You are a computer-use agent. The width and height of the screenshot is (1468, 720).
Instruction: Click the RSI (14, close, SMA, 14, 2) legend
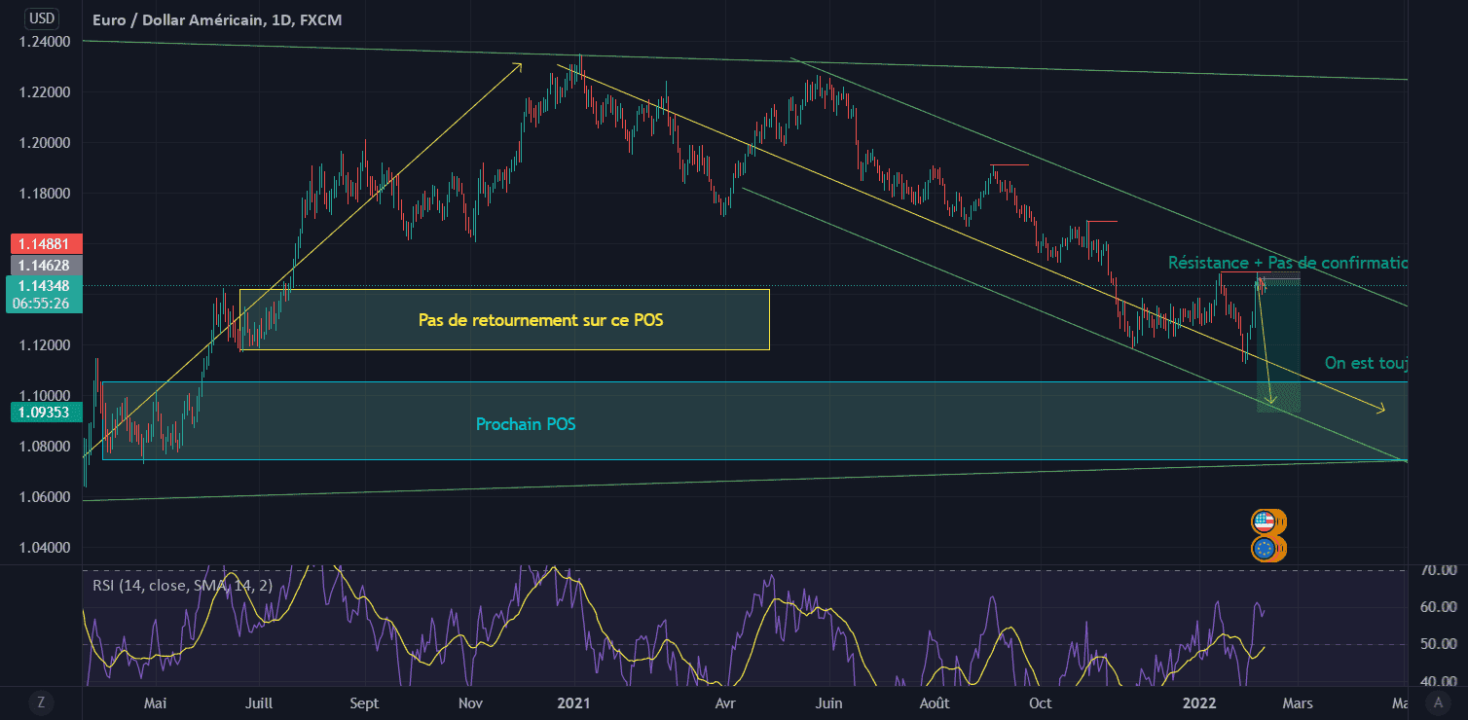(182, 586)
